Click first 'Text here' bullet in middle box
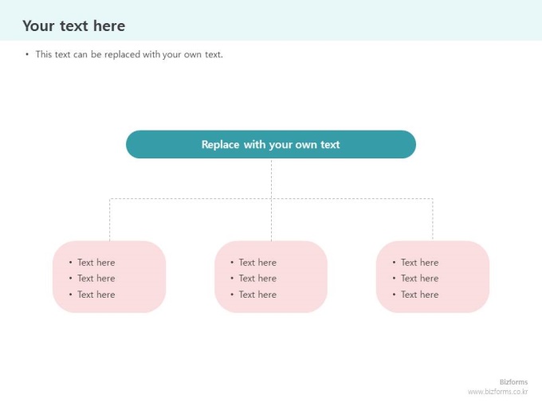 tap(257, 263)
